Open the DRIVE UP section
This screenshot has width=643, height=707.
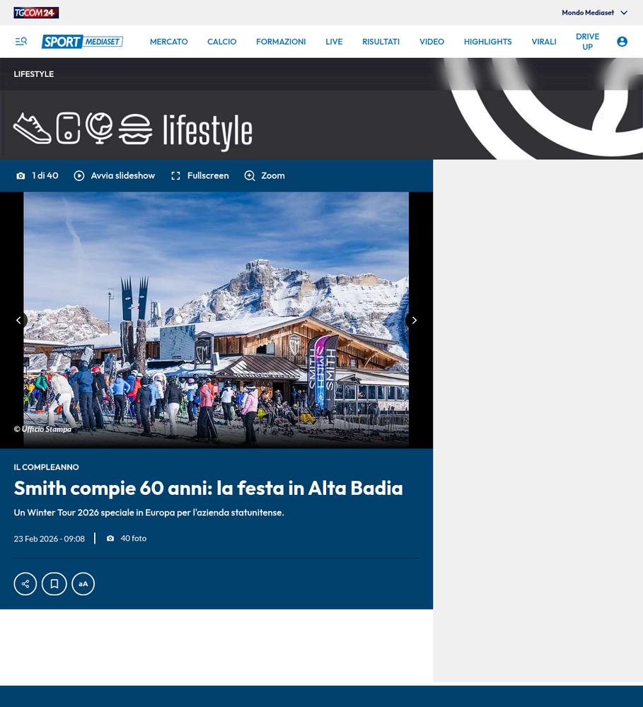tap(588, 42)
